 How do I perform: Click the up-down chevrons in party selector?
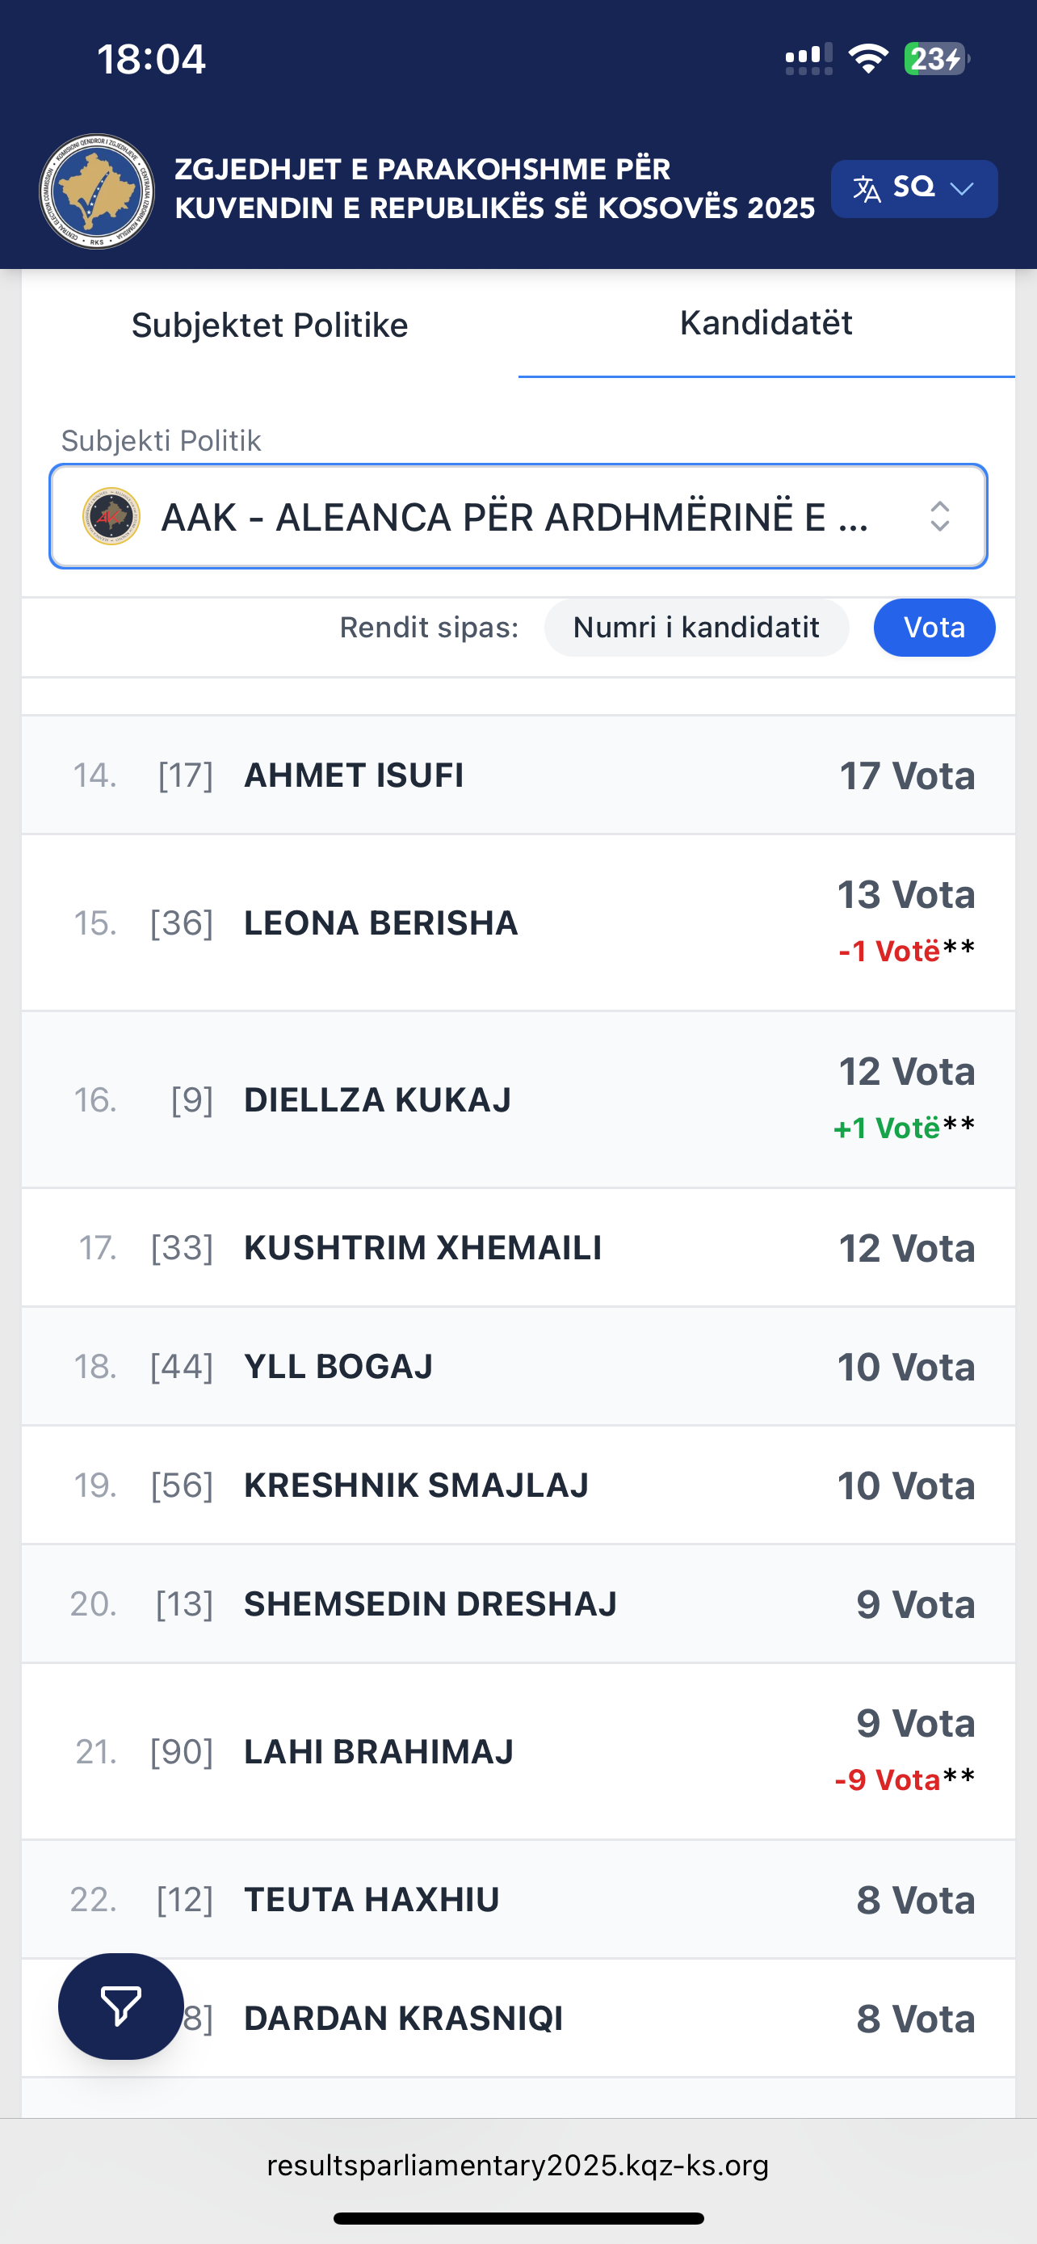[939, 517]
